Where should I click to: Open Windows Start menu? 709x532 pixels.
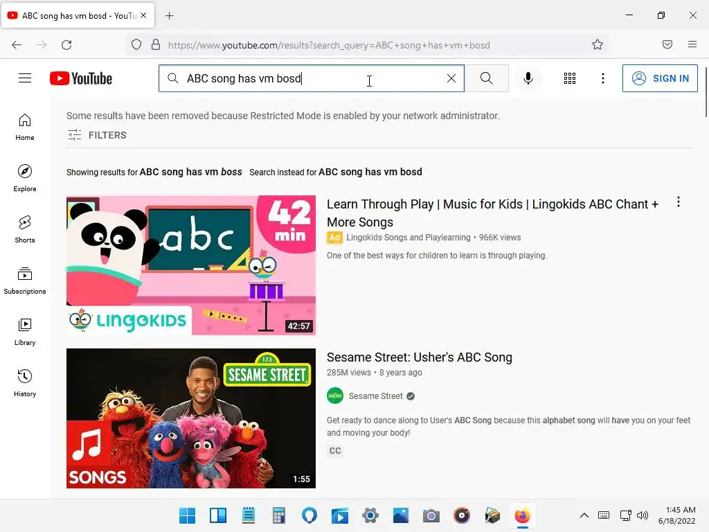(x=187, y=515)
